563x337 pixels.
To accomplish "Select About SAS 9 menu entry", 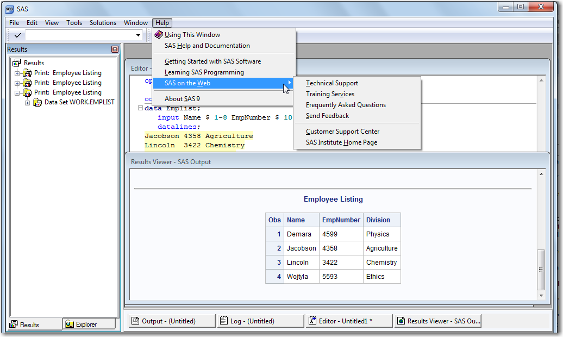I will [182, 99].
